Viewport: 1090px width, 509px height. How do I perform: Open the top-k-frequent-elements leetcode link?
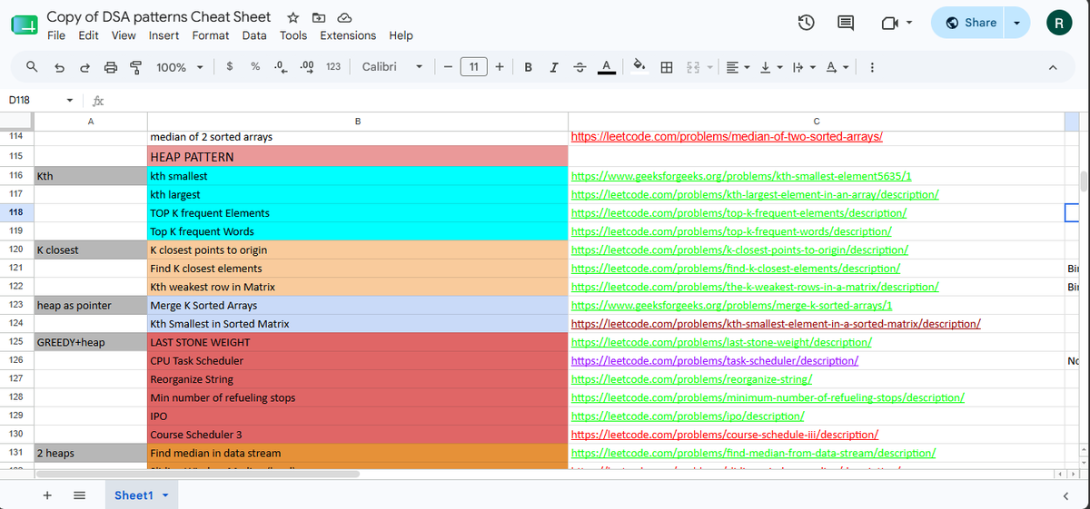click(738, 212)
